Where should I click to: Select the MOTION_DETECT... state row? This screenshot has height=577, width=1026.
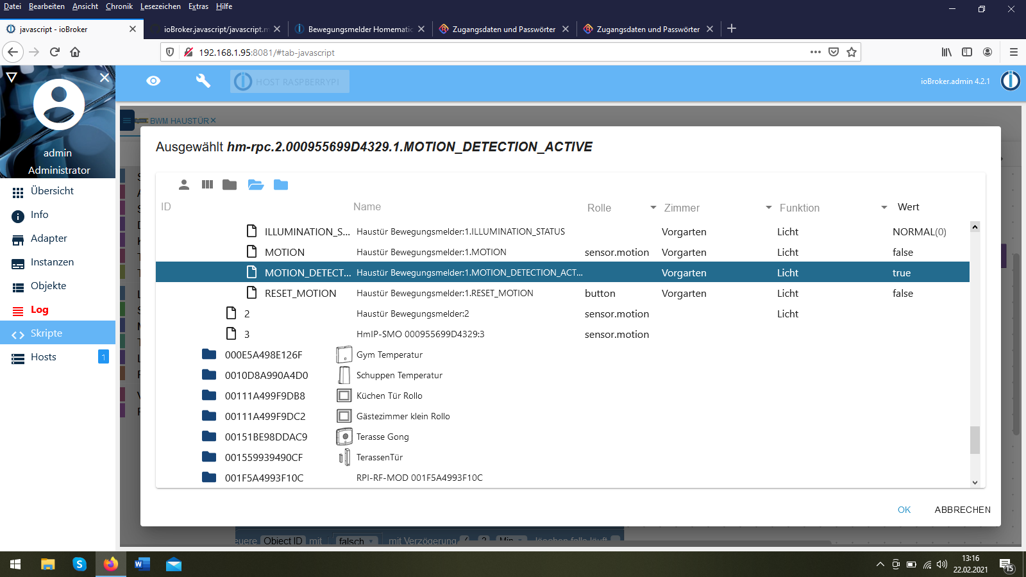point(562,272)
